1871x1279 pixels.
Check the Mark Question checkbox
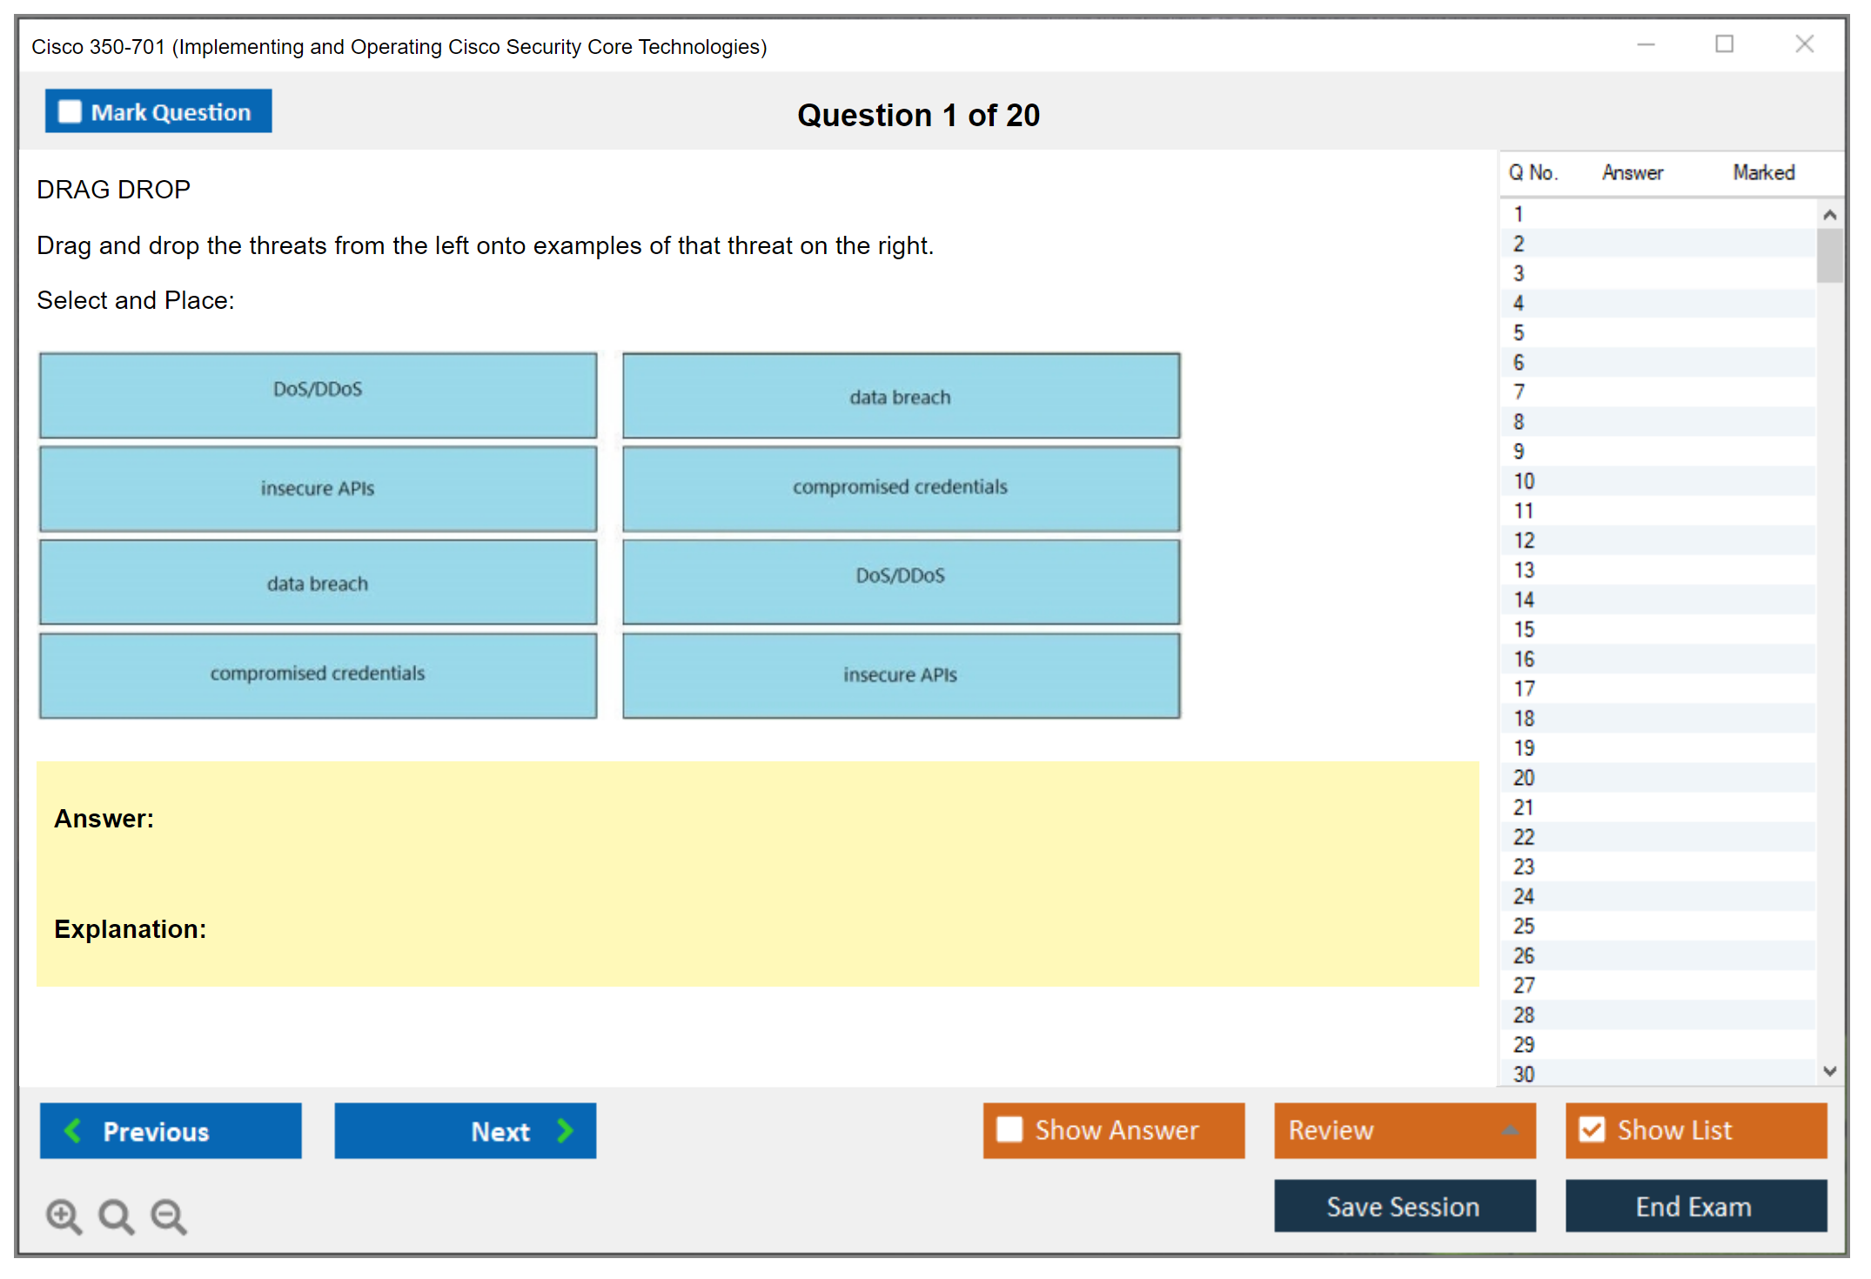click(70, 112)
